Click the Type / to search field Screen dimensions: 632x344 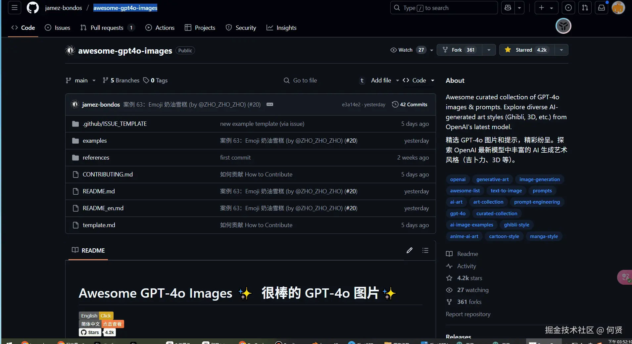(444, 8)
